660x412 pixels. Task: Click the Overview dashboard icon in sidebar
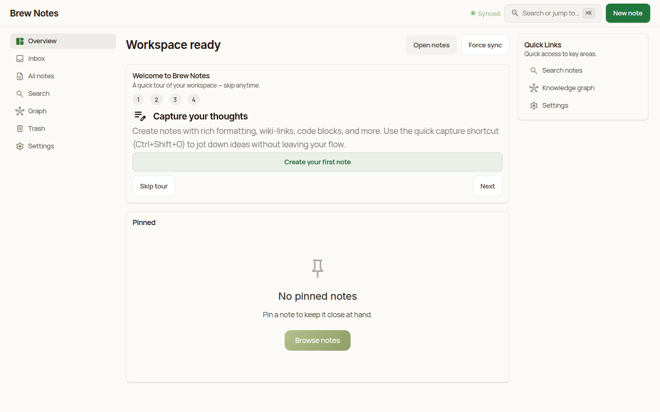tap(20, 41)
